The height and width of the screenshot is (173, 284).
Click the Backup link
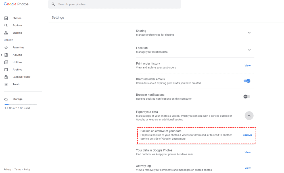[x=247, y=135]
